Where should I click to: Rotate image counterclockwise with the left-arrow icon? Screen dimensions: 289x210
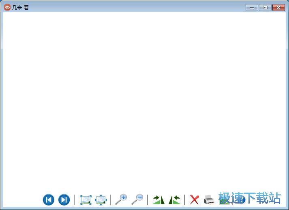(175, 200)
